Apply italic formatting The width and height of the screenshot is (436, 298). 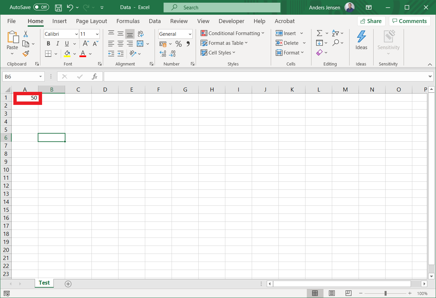57,43
